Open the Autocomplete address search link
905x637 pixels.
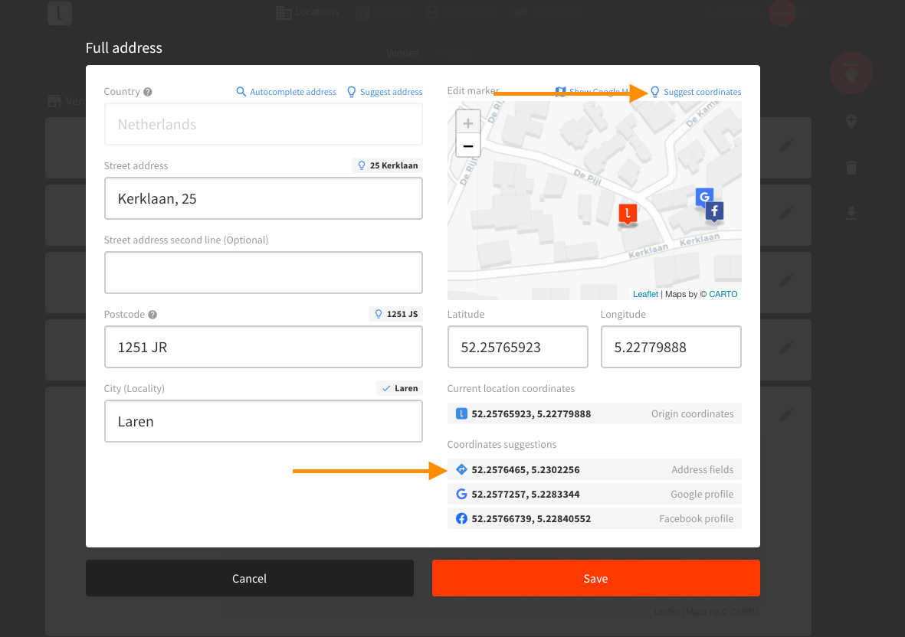[287, 92]
